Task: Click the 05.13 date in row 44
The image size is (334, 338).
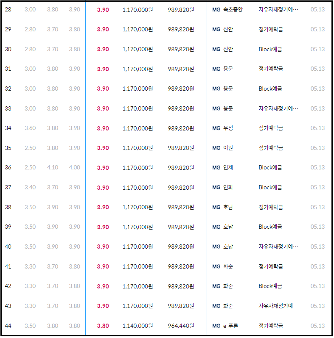Action: tap(317, 326)
